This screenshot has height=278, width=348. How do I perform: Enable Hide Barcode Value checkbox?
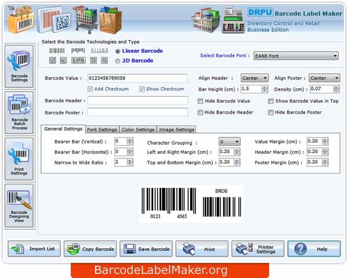coord(200,101)
